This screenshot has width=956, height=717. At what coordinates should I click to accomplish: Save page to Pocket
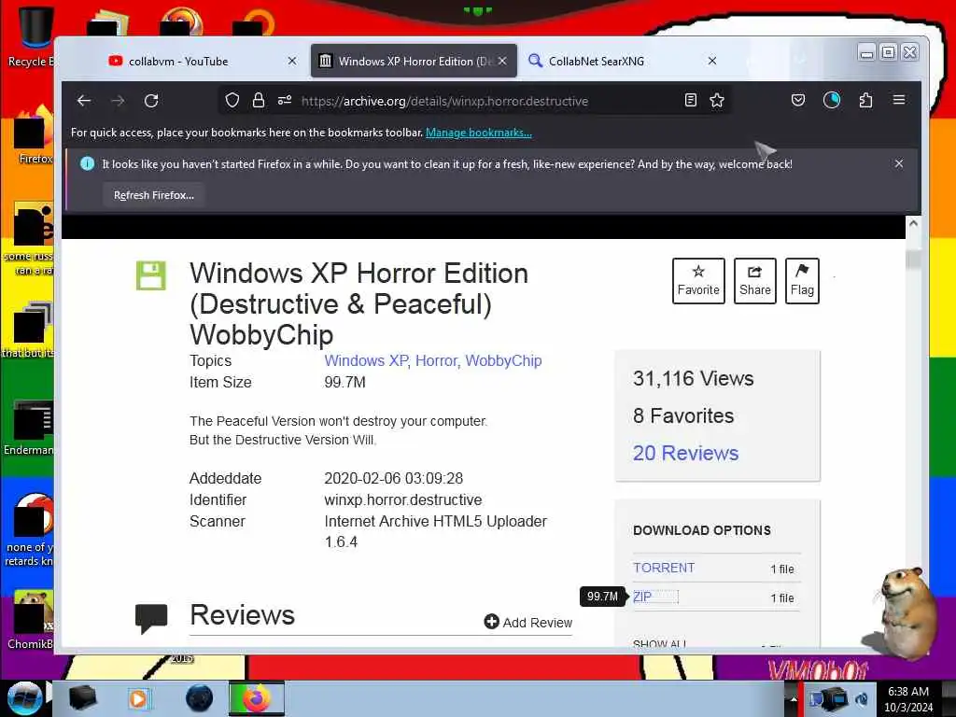point(798,101)
